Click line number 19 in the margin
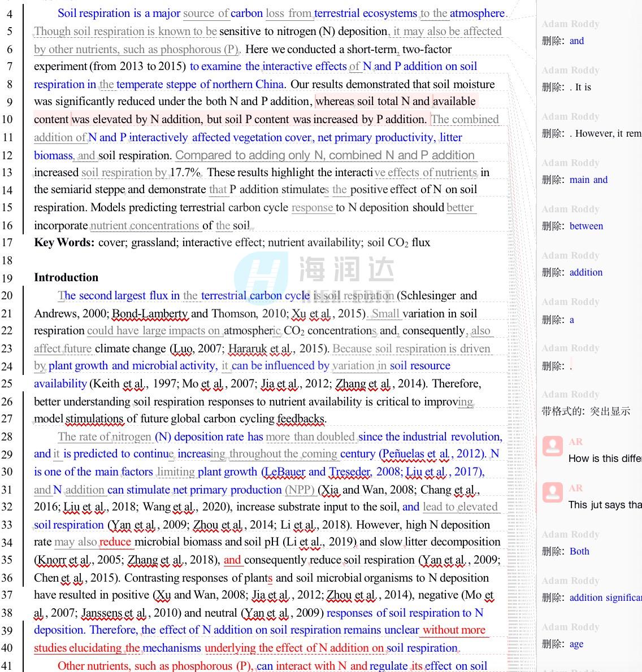 [7, 278]
